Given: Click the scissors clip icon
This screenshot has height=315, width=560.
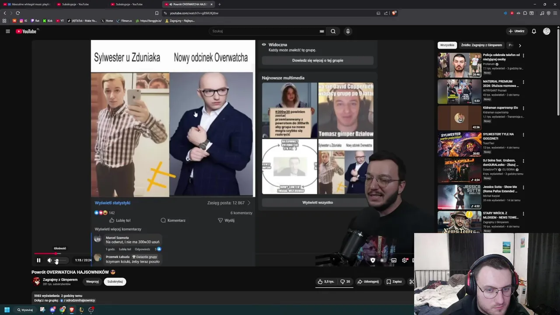Looking at the screenshot, I should point(411,282).
